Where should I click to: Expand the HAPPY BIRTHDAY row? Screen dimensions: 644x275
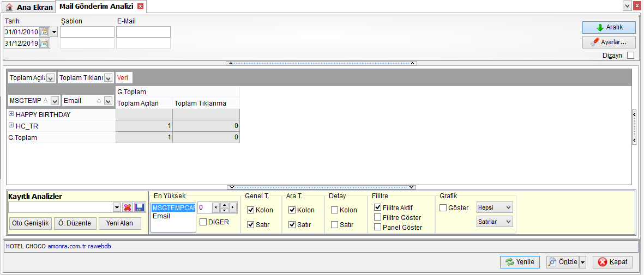pos(11,114)
